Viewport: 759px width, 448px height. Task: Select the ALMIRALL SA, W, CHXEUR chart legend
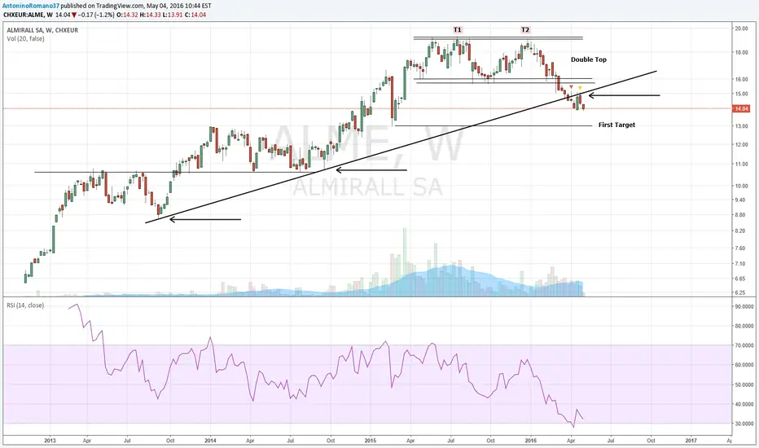pos(42,30)
